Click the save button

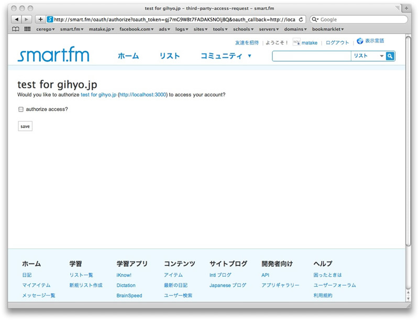click(x=25, y=127)
